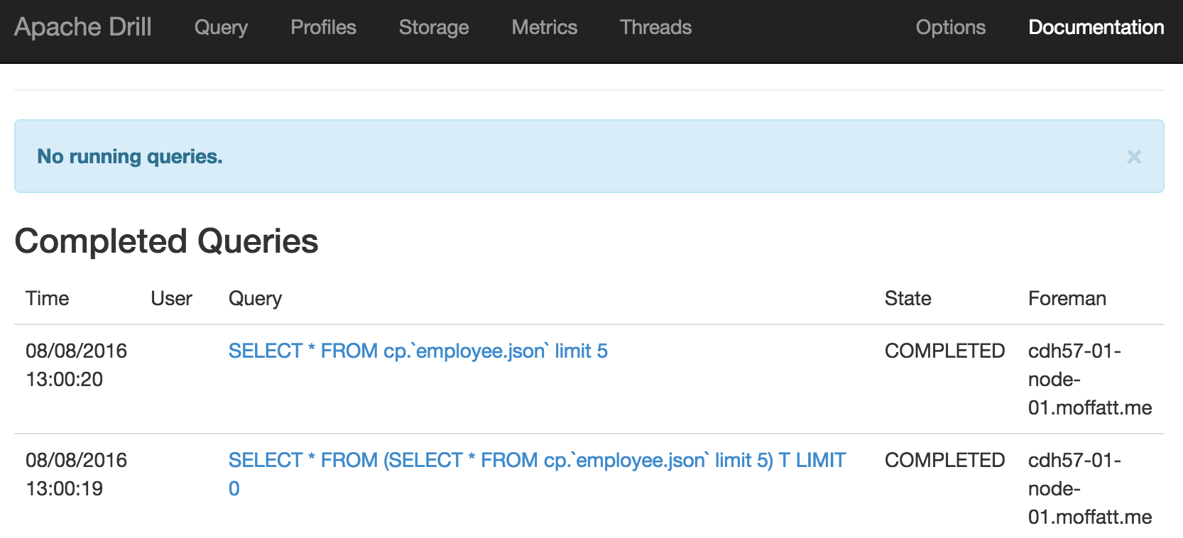Select the 13:00:19 timestamp cell
Viewport: 1183px width, 538px height.
[76, 474]
